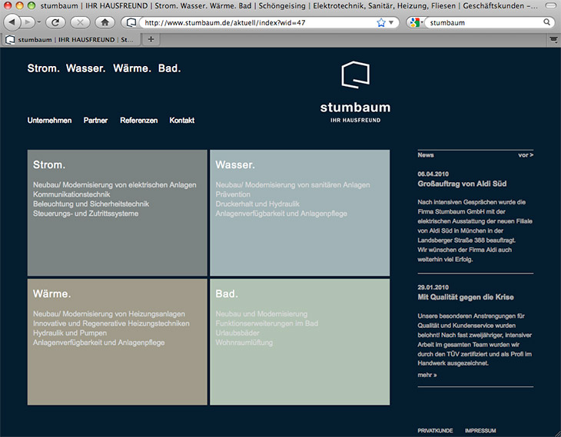Image resolution: width=561 pixels, height=437 pixels.
Task: Click 'Kommunikationstechnik' in the Strom tile
Action: [x=71, y=194]
